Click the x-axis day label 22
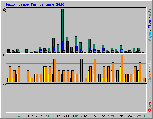Image resolution: width=153 pixels, height=119 pixels. (x=103, y=116)
